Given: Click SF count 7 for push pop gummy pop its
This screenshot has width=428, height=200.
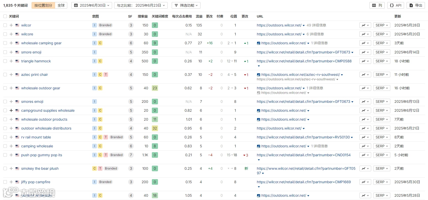Looking at the screenshot, I should 131,155.
